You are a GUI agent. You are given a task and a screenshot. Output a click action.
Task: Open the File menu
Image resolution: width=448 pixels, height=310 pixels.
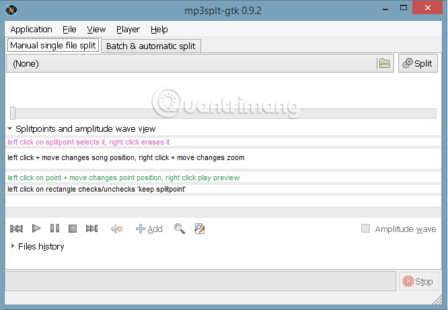click(69, 30)
